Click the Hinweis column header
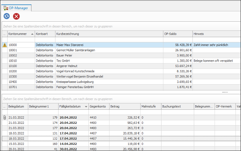The image size is (241, 151). (x=217, y=34)
